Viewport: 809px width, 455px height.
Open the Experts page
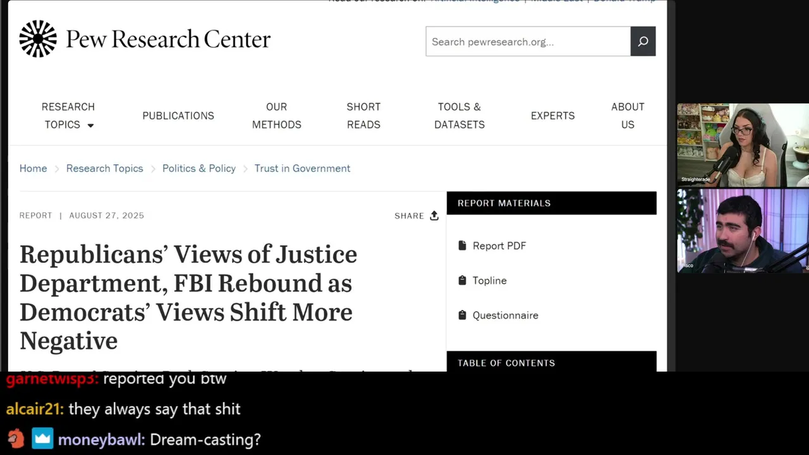553,116
